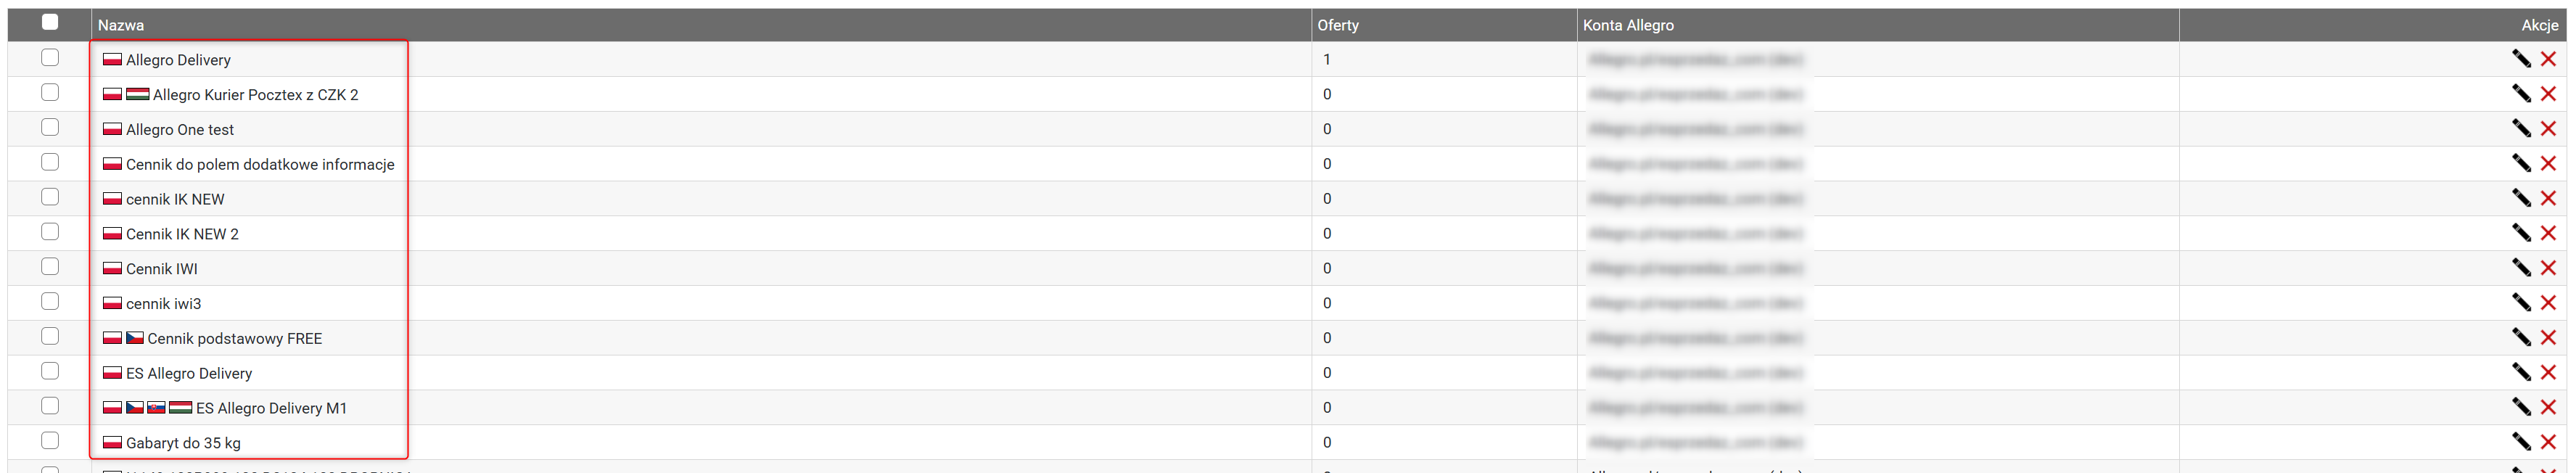This screenshot has height=473, width=2576.
Task: Tick the Gabaryt do 35 kg checkbox
Action: (50, 441)
